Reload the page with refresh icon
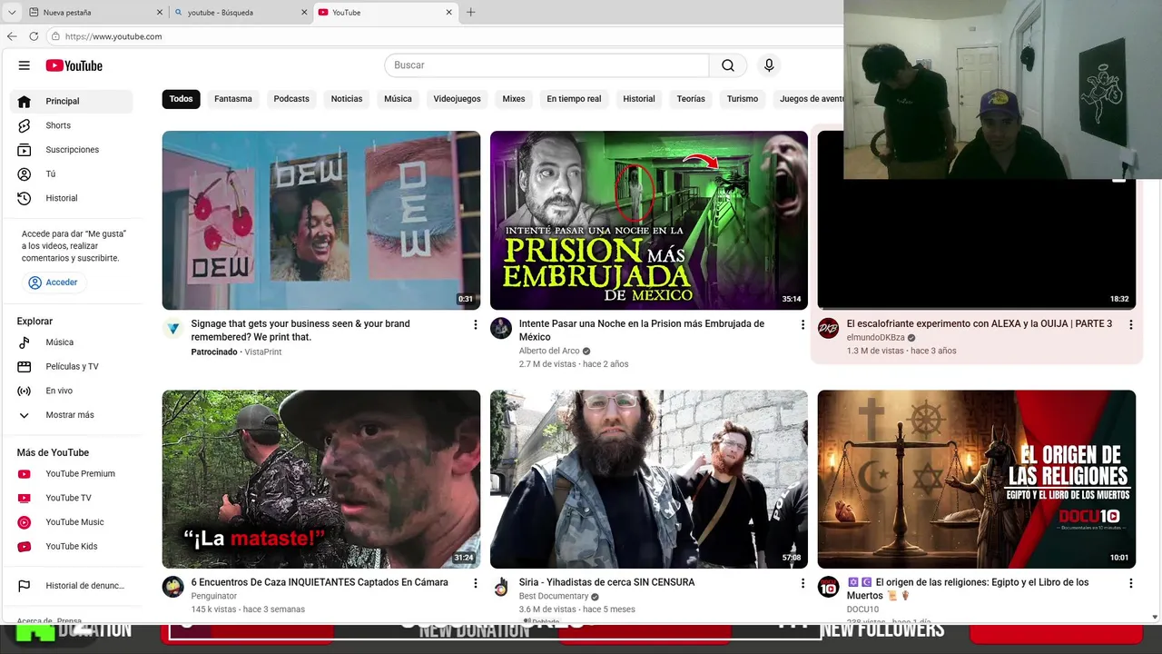 34,36
